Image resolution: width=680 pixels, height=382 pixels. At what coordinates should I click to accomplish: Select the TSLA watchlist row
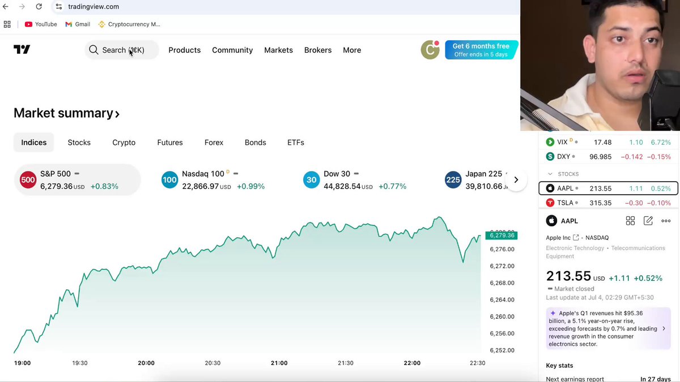(x=608, y=203)
